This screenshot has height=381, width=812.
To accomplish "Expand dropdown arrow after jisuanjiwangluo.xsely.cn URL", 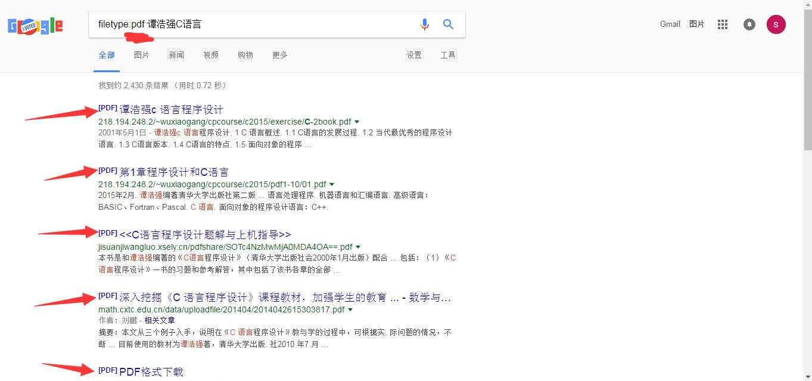I will [358, 247].
